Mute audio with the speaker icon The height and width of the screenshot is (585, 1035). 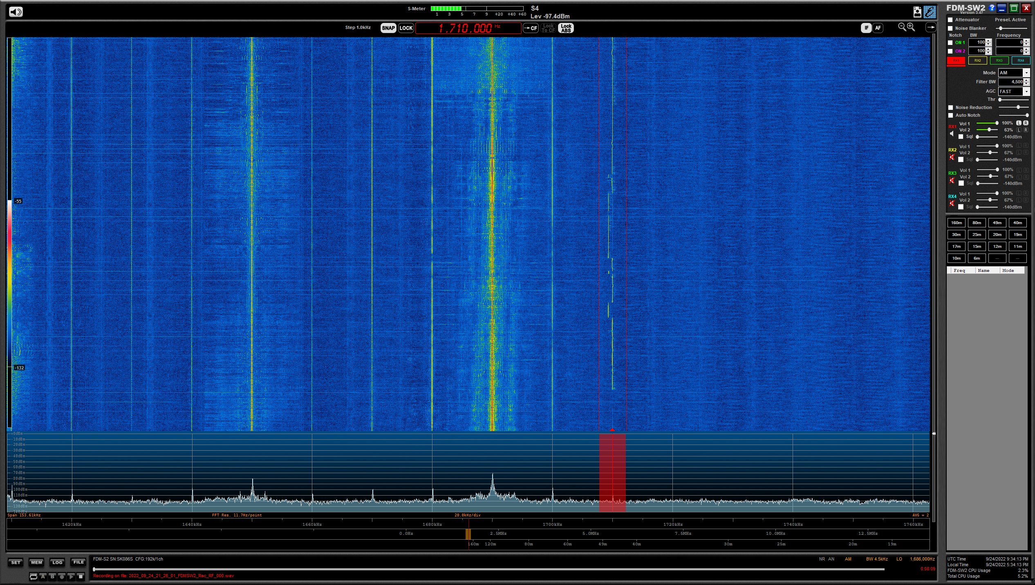tap(16, 12)
